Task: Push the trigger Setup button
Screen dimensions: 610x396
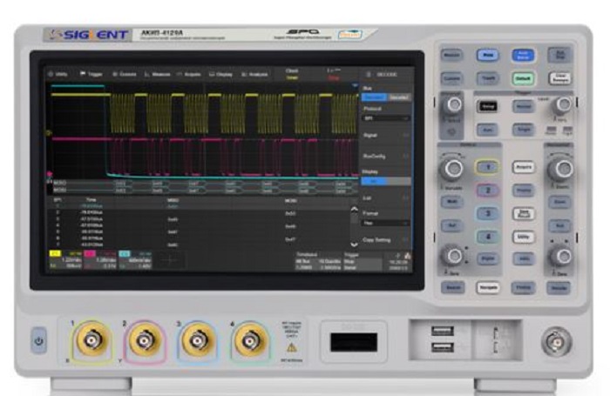Action: (x=487, y=106)
